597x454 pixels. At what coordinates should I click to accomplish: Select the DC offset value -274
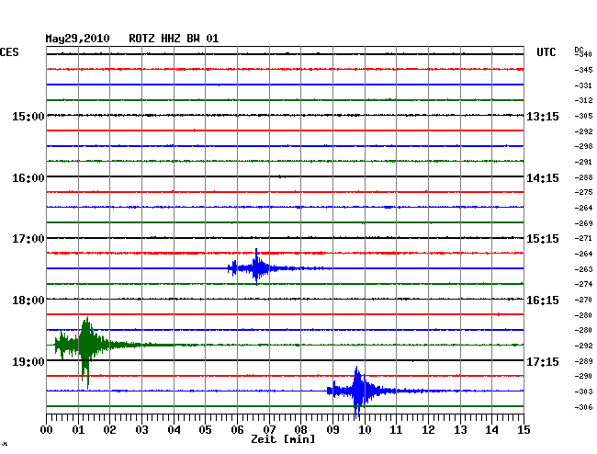(583, 284)
